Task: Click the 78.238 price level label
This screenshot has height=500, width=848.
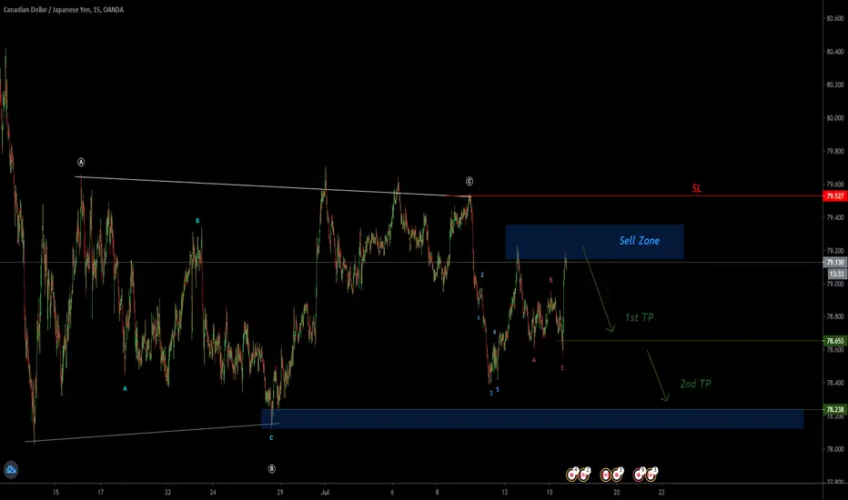Action: [835, 409]
